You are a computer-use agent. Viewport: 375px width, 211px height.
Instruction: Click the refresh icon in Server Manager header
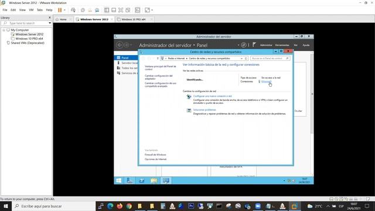[244, 45]
